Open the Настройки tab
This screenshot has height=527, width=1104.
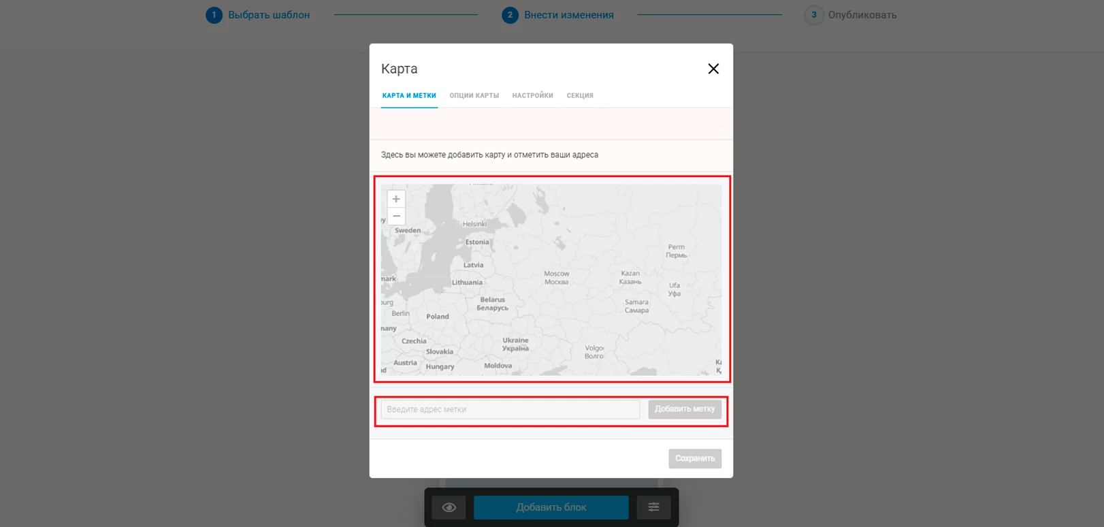coord(533,96)
